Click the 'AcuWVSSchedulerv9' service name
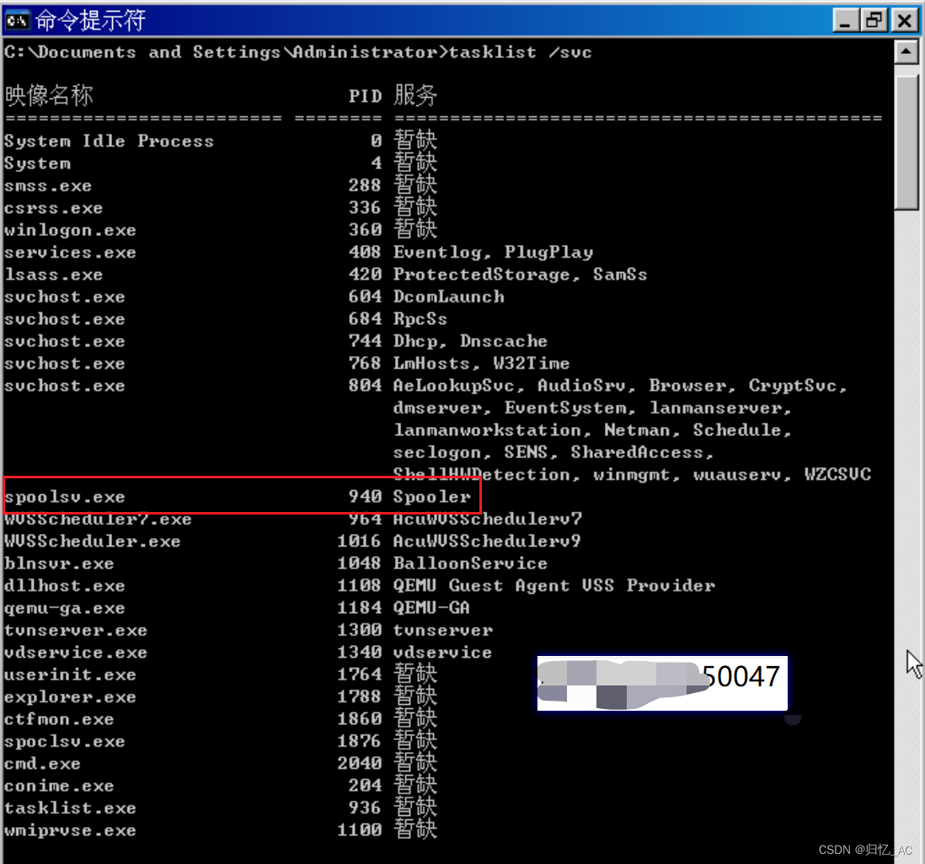 click(x=487, y=541)
